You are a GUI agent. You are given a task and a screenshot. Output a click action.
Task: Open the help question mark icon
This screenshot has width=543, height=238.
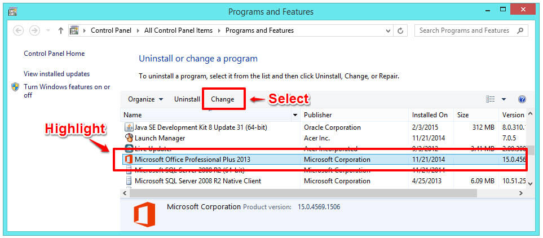(522, 99)
